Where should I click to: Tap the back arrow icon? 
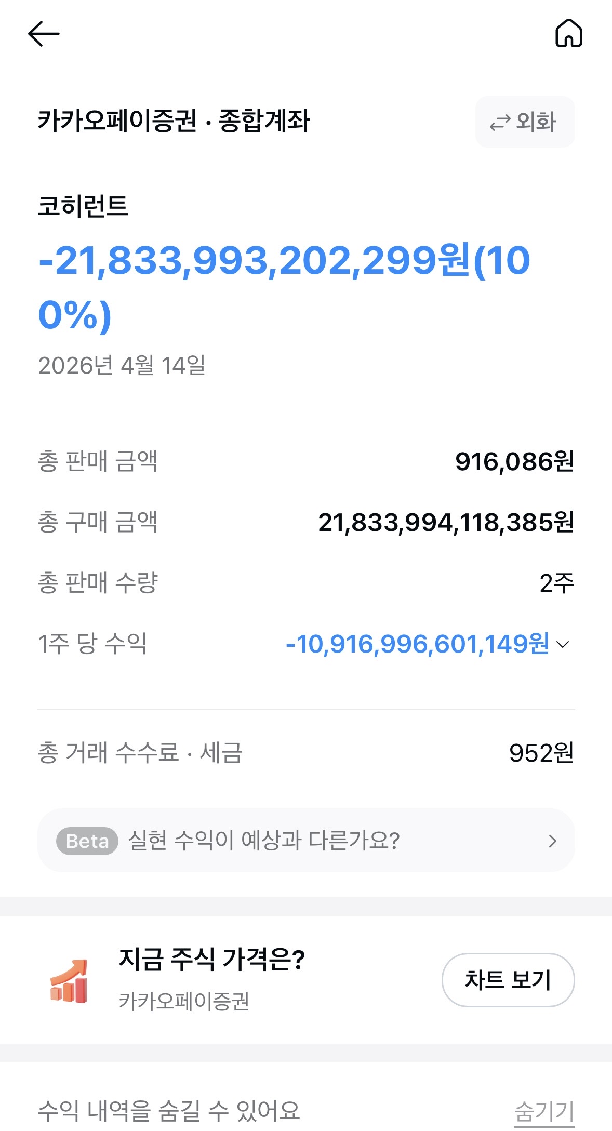pyautogui.click(x=44, y=34)
